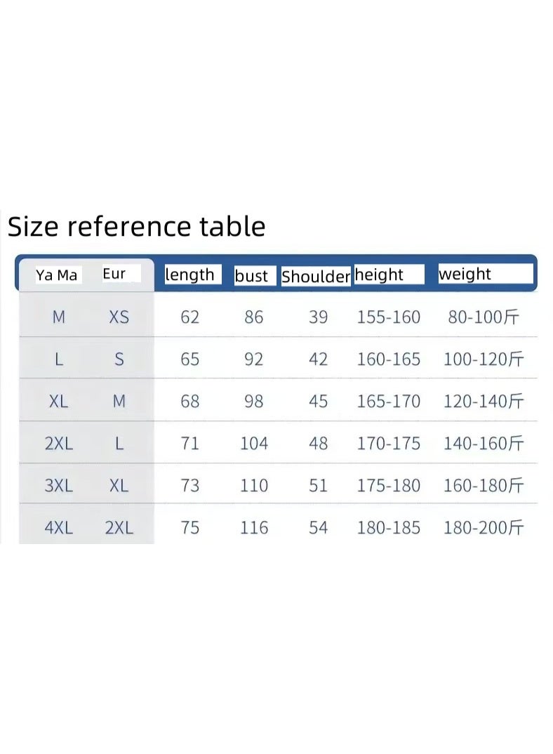Click the 'Size reference table' title
Viewport: 553px width, 754px height.
pos(137,227)
